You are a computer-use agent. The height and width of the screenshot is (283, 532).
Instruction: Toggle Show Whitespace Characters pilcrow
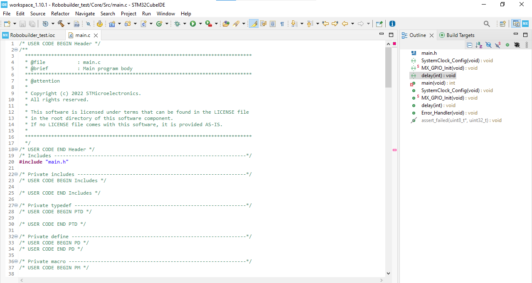tap(282, 24)
